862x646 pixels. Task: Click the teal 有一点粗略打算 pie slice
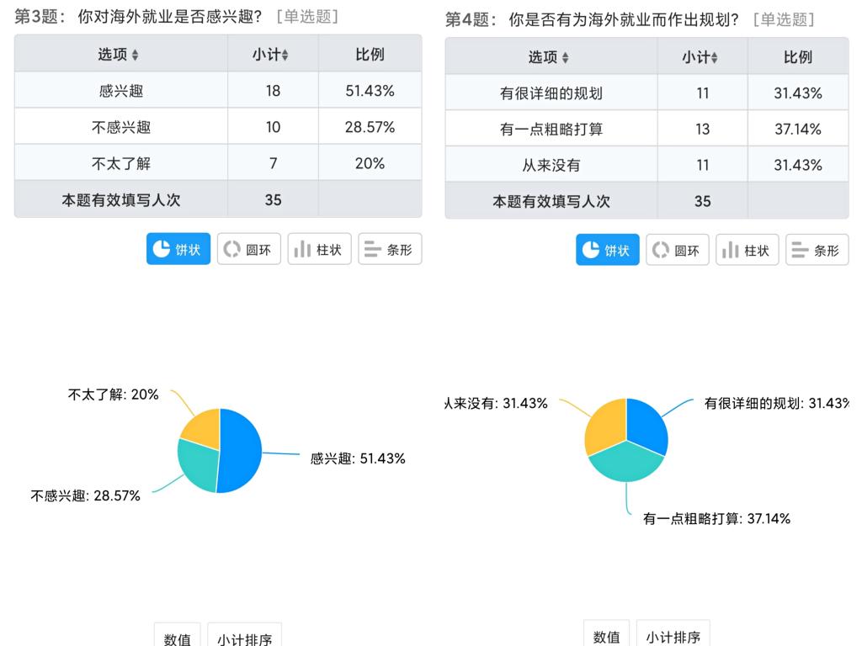click(x=626, y=465)
